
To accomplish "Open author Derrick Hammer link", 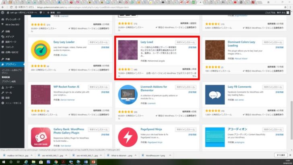I will (x=68, y=100).
